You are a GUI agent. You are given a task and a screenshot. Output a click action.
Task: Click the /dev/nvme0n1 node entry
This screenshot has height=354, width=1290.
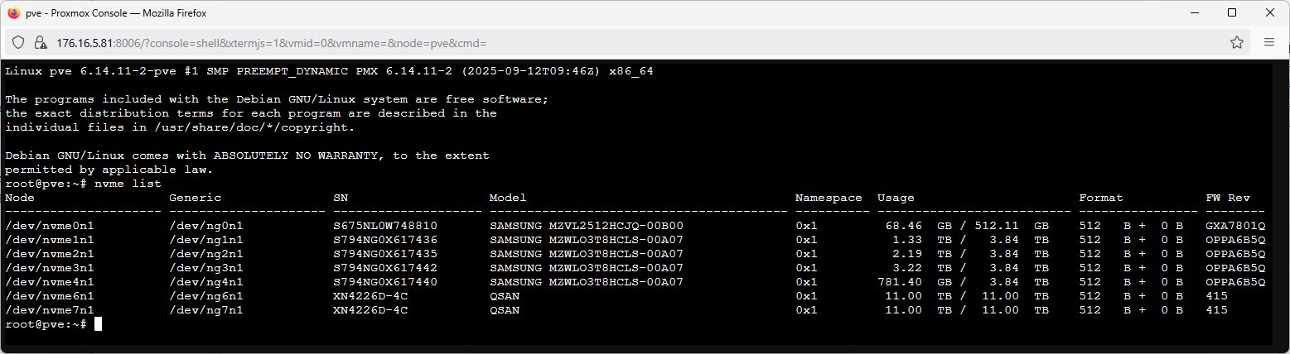click(x=50, y=226)
